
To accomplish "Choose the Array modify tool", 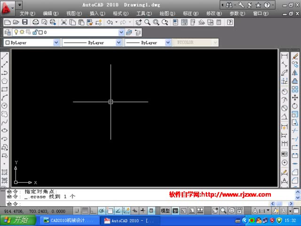I will 295,89.
